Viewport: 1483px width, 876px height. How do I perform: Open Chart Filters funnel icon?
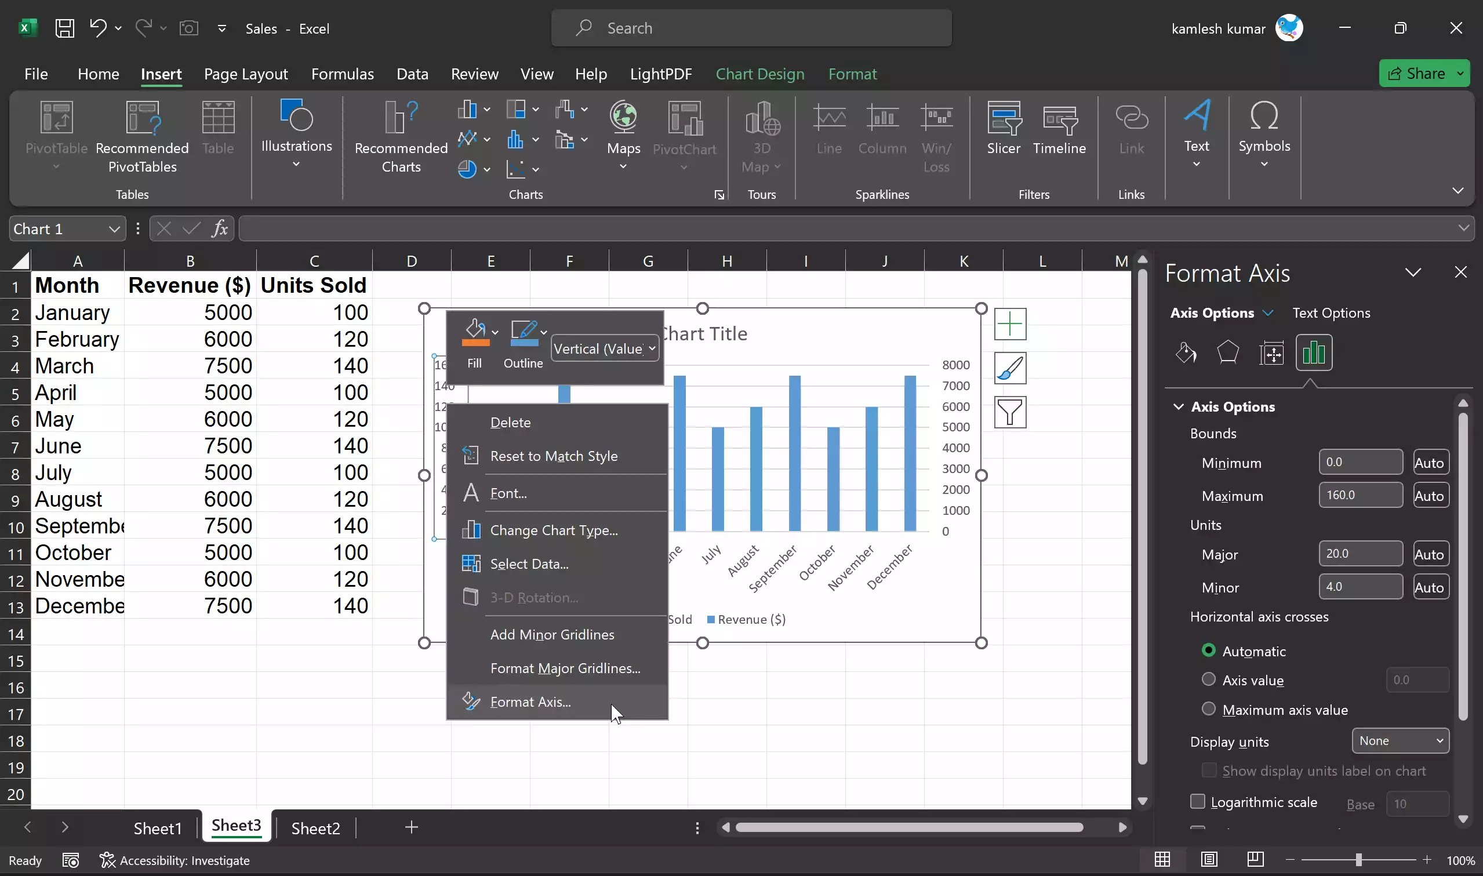tap(1010, 412)
